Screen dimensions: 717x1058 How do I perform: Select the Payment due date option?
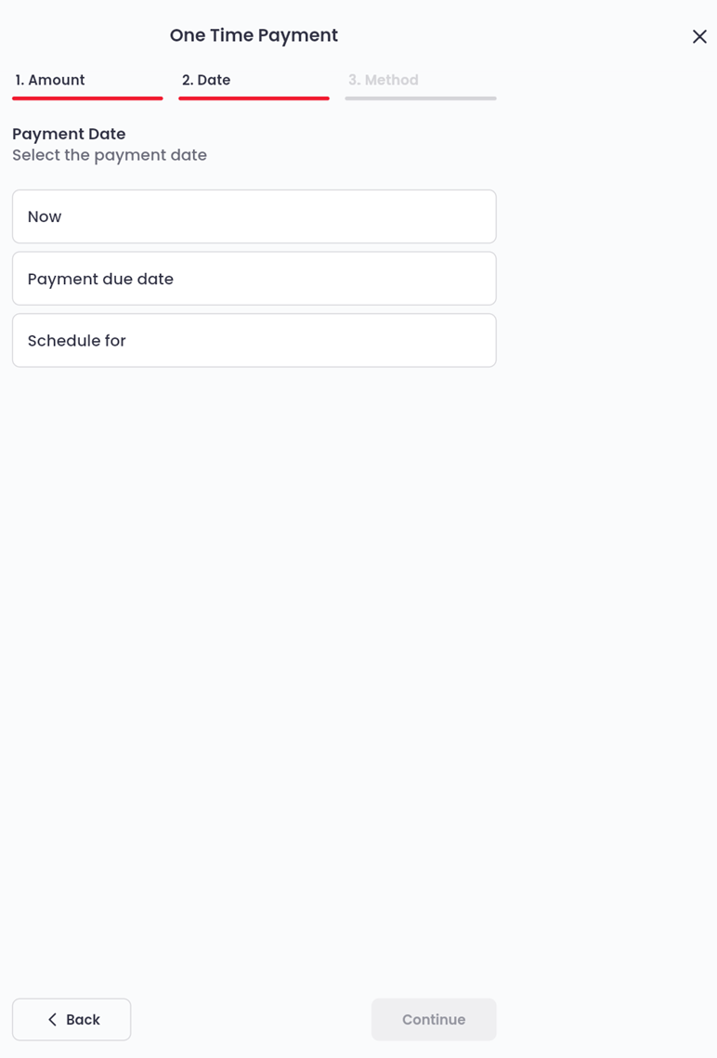pos(254,279)
